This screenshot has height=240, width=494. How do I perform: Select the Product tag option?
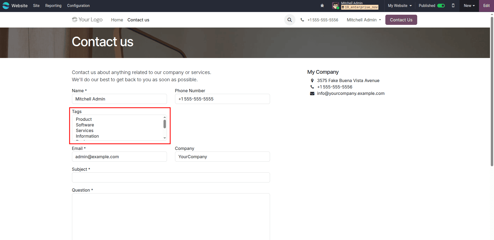pos(84,119)
